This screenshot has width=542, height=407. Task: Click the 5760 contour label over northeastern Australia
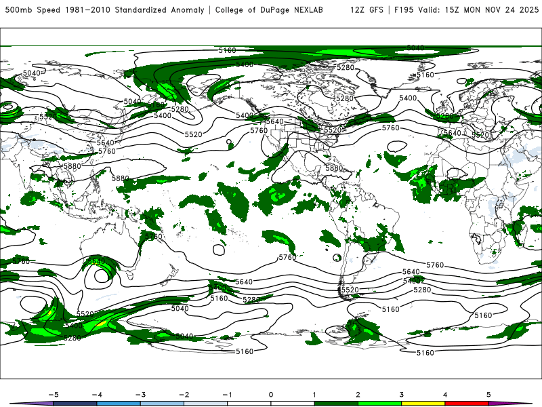click(154, 236)
